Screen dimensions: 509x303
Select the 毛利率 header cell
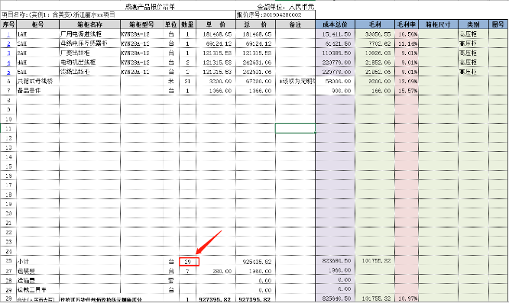407,24
